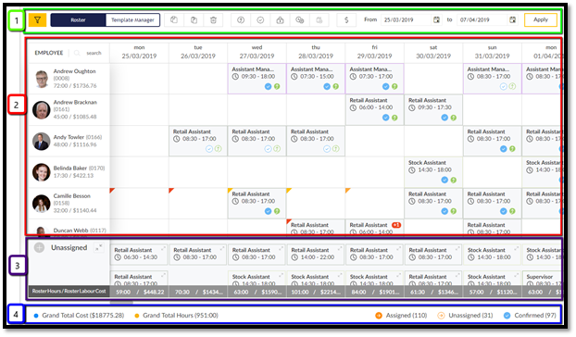This screenshot has width=576, height=337.
Task: Click the lock roster toolbar icon
Action: click(x=280, y=20)
